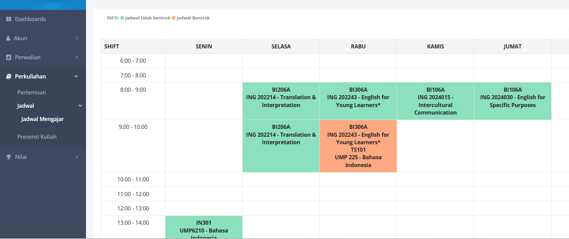Select the Jadwal Mengajar link

(42, 119)
